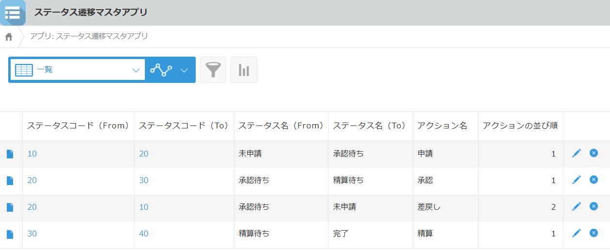The height and width of the screenshot is (250, 610).
Task: Edit the 承認 action row with pencil
Action: pos(576,180)
